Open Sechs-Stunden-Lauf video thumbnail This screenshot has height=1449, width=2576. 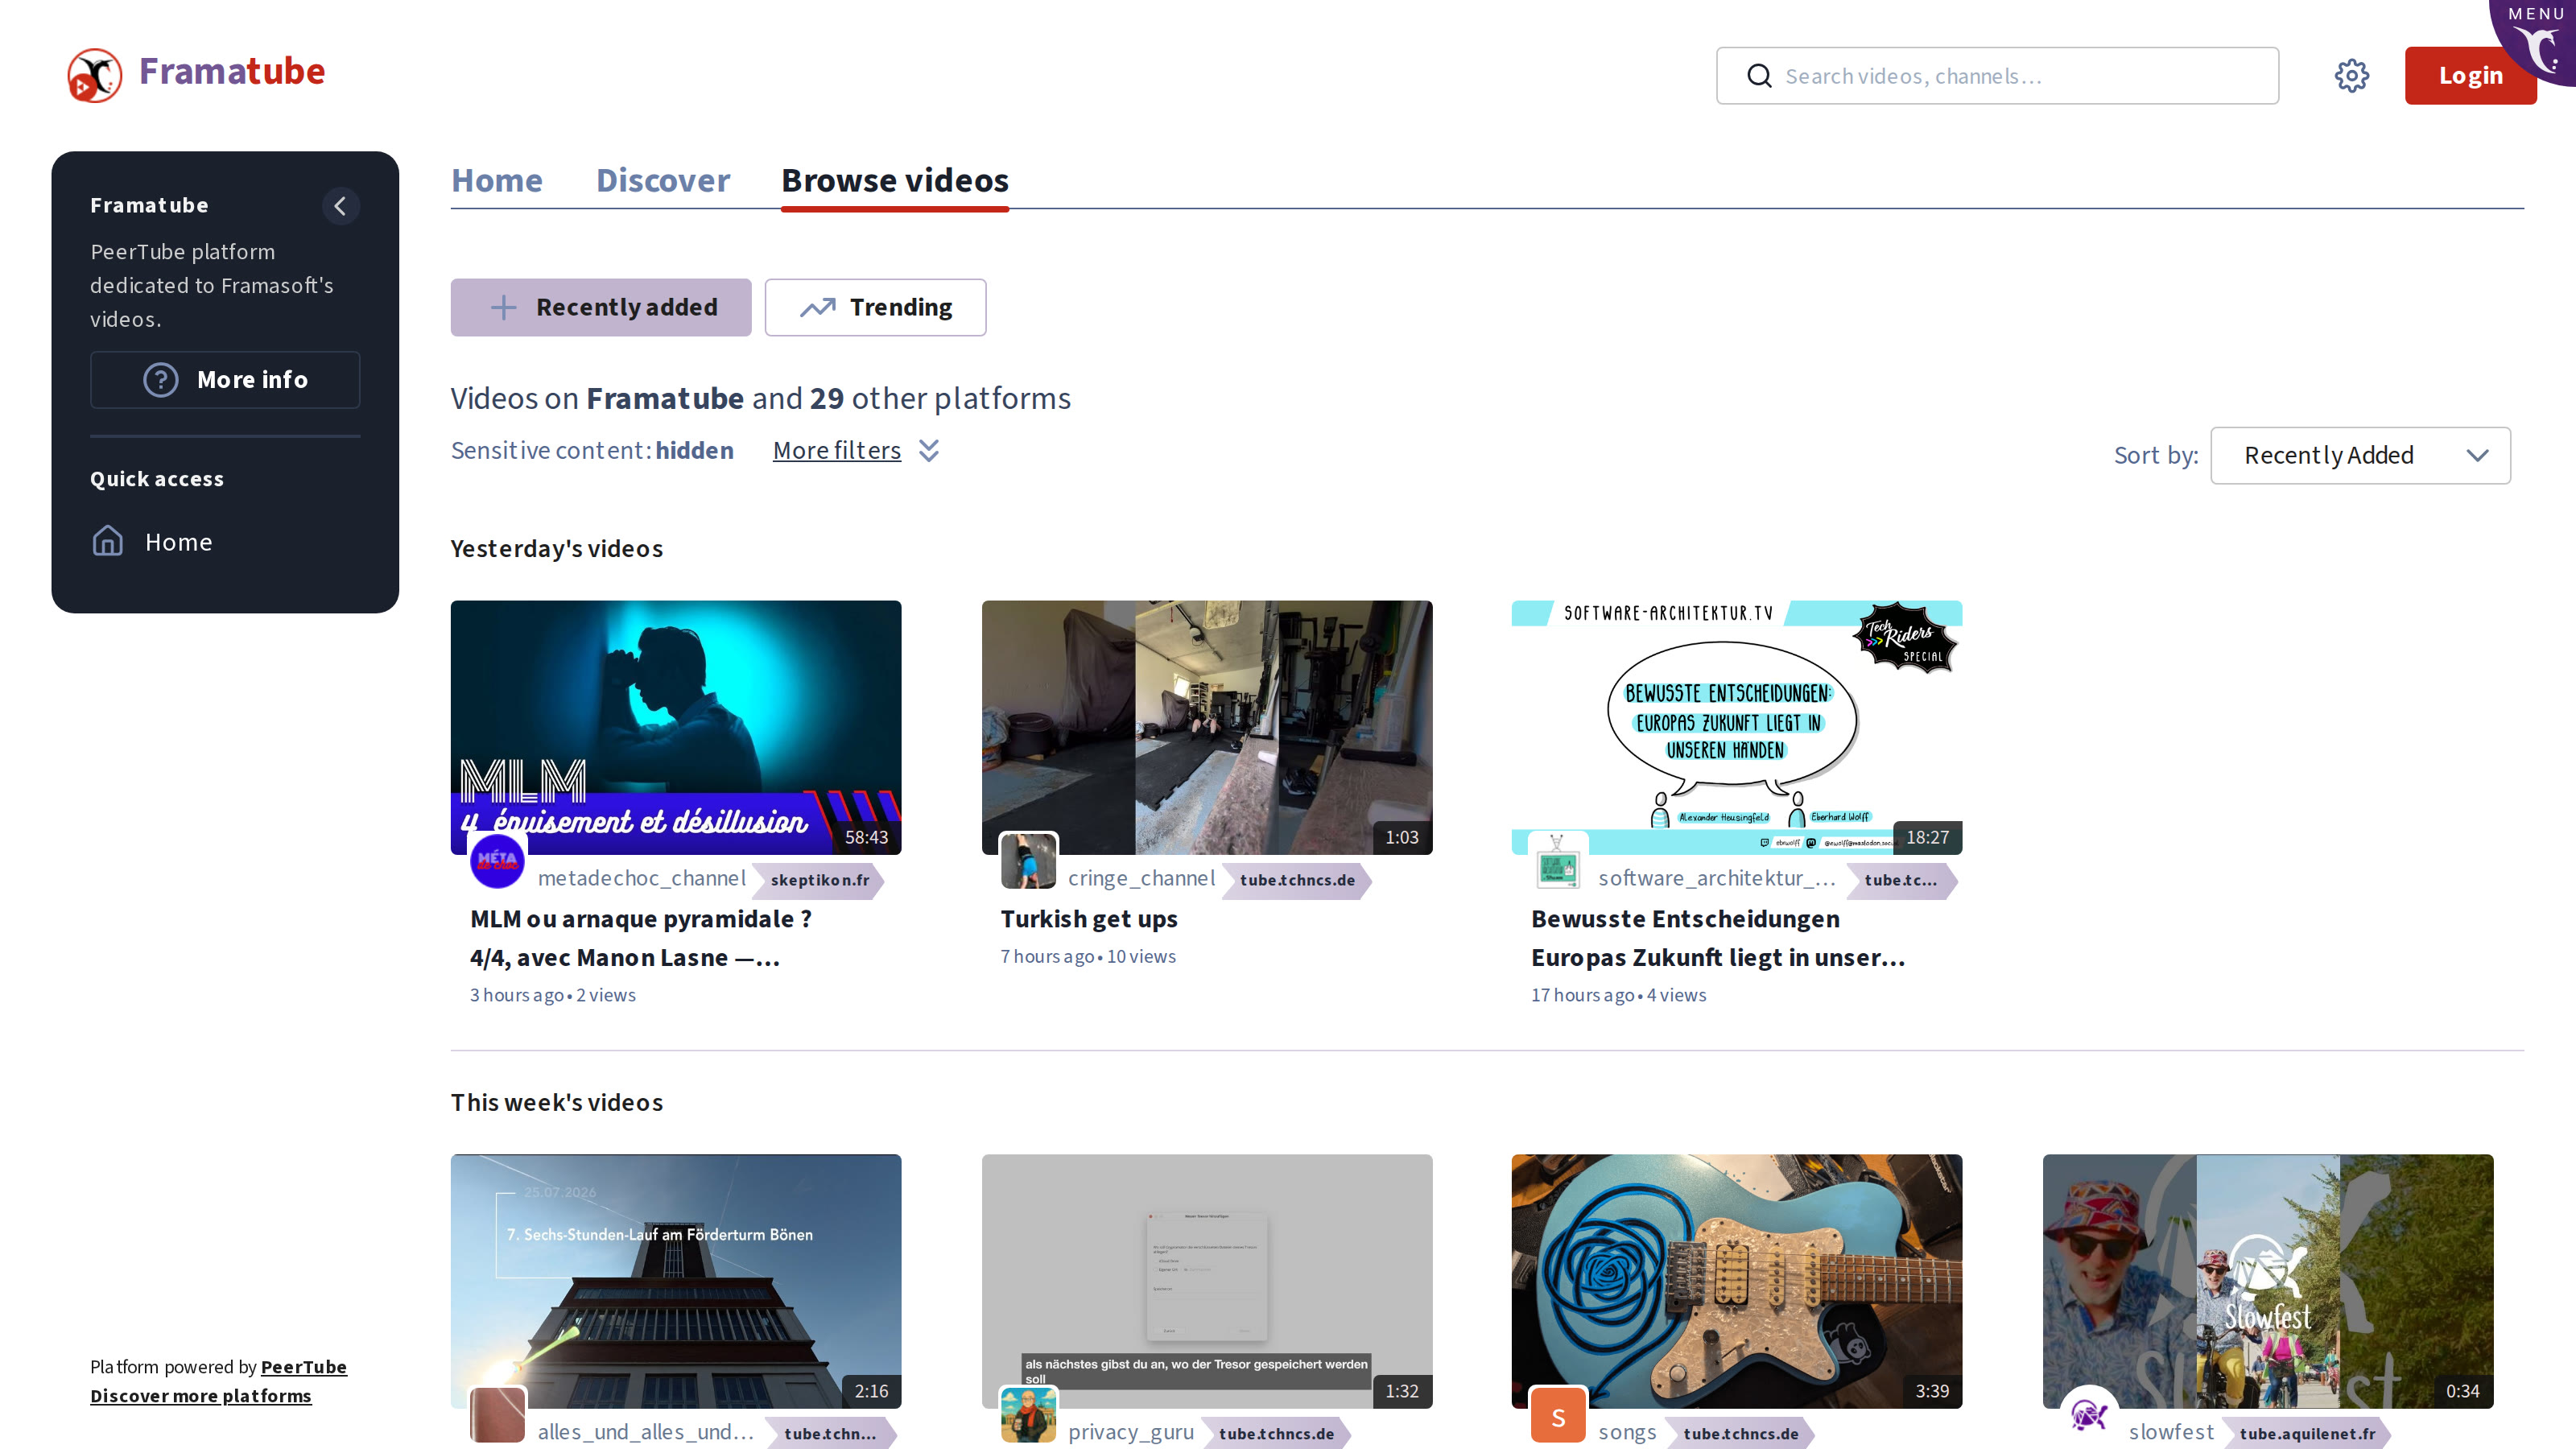[x=676, y=1281]
